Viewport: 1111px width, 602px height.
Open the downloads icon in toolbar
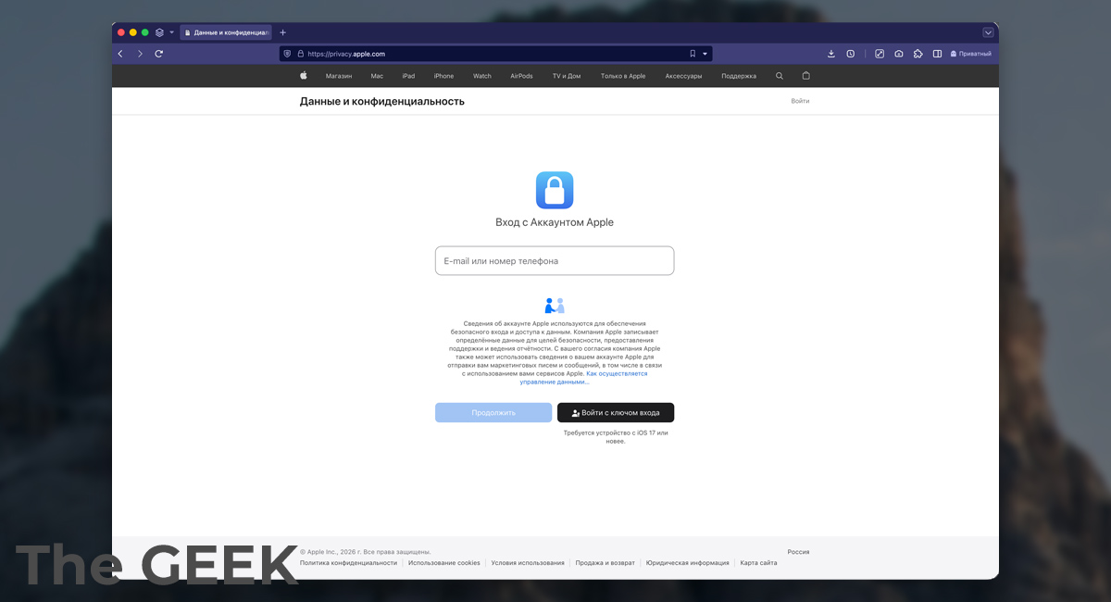(830, 54)
